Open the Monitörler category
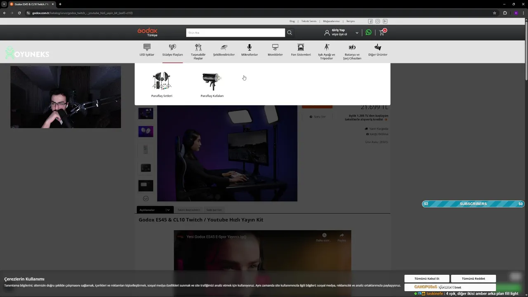528x297 pixels. pyautogui.click(x=275, y=50)
